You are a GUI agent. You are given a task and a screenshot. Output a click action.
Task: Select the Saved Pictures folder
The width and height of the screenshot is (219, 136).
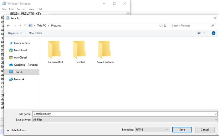click(106, 52)
